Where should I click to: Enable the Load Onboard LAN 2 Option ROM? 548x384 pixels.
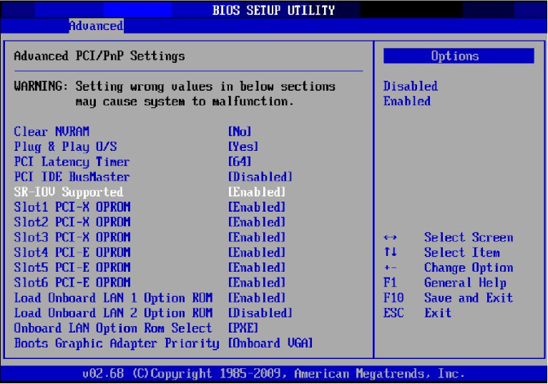tap(260, 312)
